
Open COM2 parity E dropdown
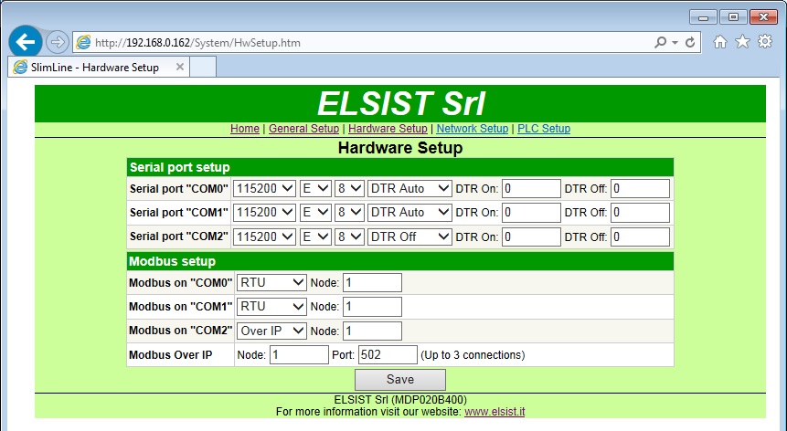(315, 237)
